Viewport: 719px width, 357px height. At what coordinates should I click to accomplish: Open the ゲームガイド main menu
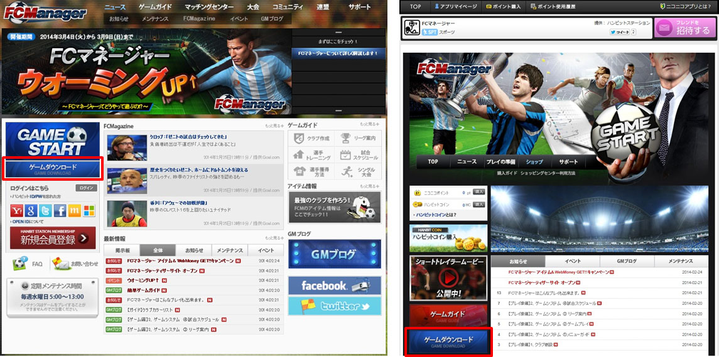point(155,7)
